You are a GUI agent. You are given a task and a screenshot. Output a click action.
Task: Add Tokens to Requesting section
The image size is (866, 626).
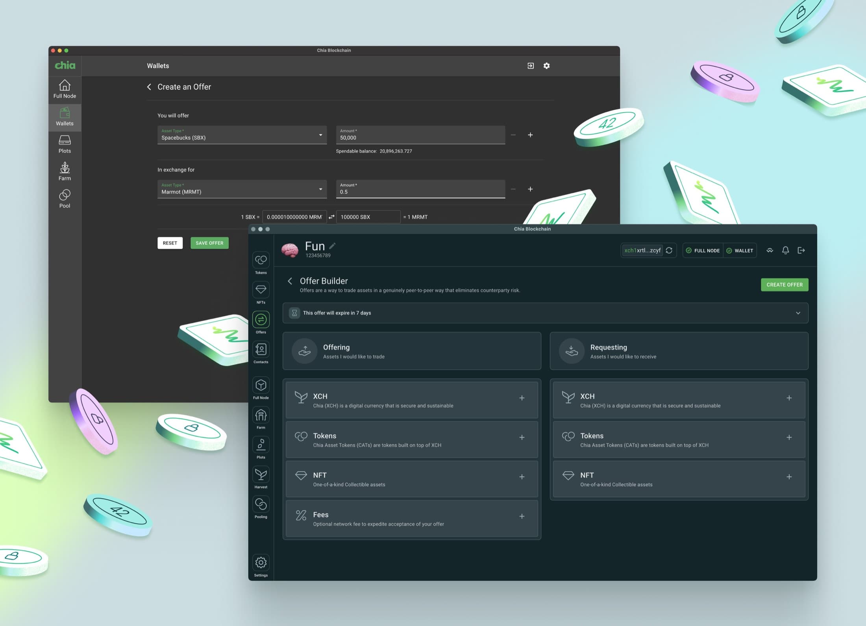tap(789, 437)
